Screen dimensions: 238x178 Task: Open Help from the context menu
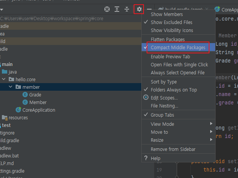coord(178,158)
